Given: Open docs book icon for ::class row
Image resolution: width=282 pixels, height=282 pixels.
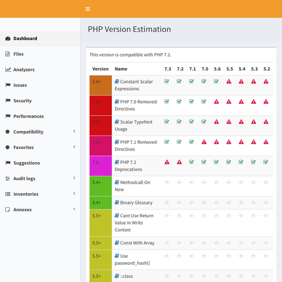Looking at the screenshot, I should click(117, 276).
